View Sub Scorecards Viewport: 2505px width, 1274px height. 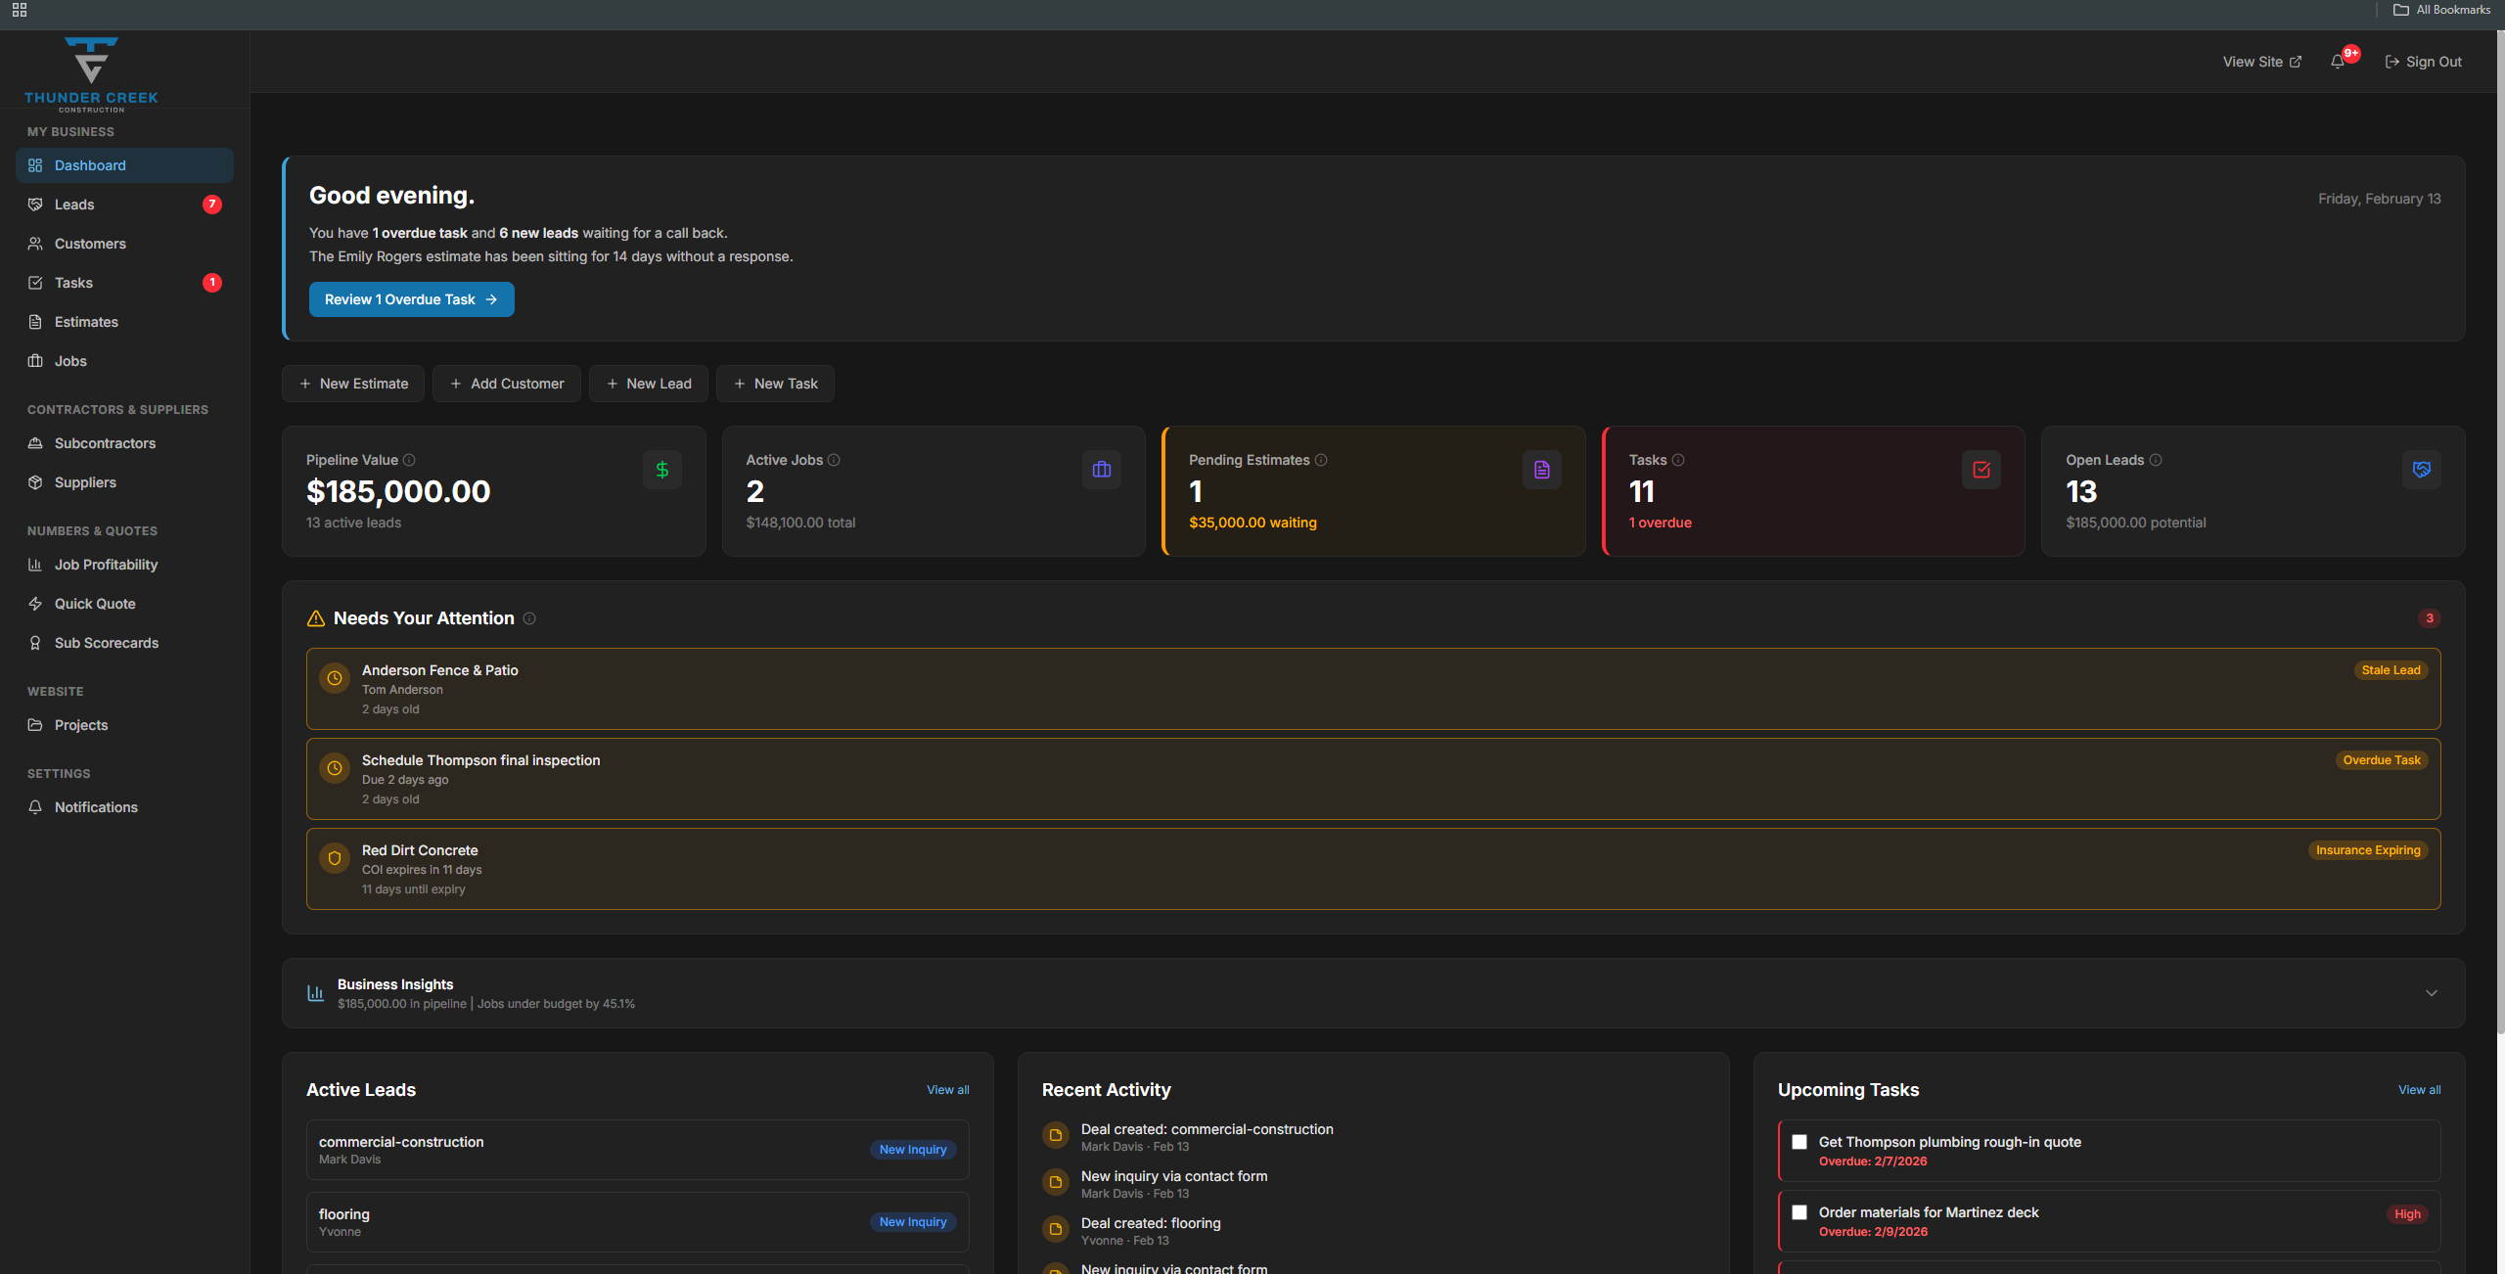click(x=107, y=643)
